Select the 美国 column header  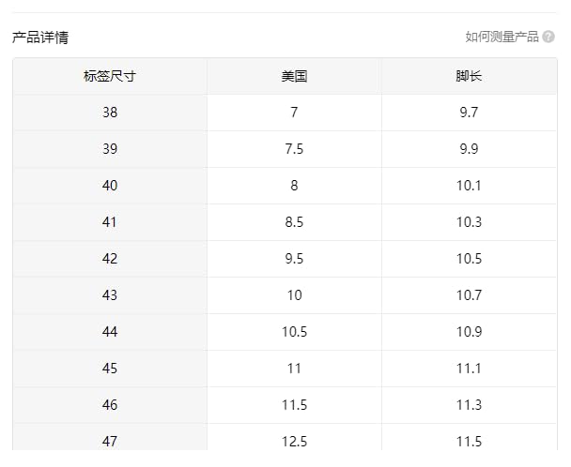294,76
